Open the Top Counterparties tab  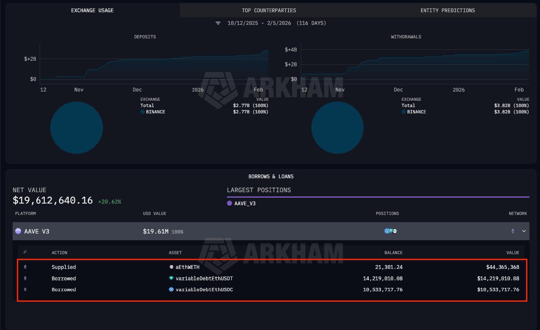point(269,10)
